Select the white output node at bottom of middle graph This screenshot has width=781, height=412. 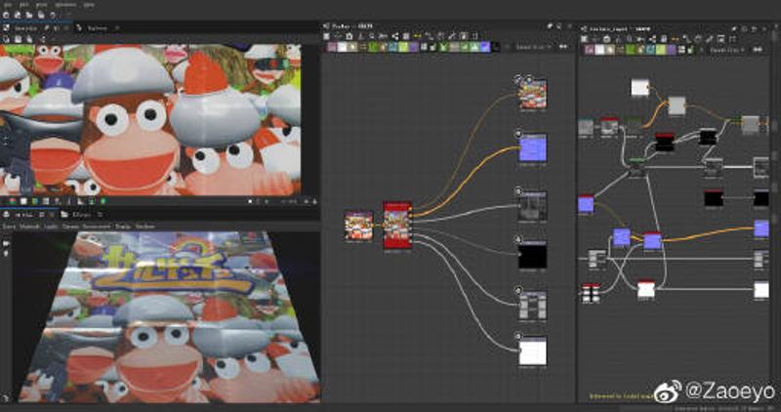pyautogui.click(x=532, y=350)
